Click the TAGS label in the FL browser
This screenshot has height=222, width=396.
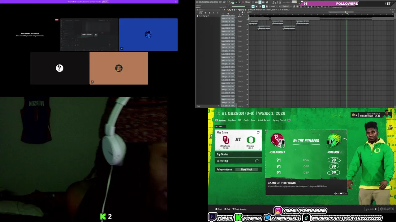click(198, 106)
